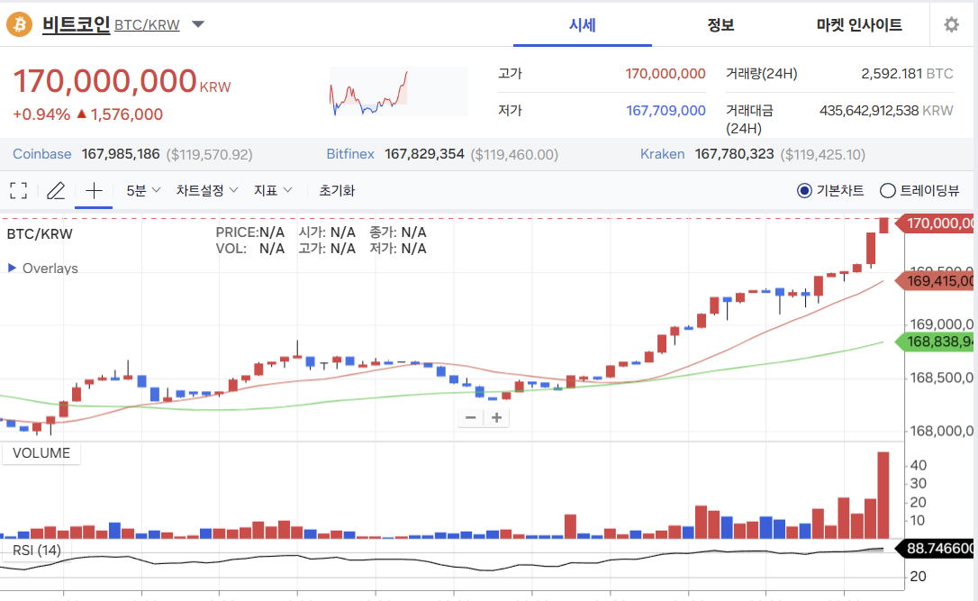Zoom out chart with minus button
Image resolution: width=978 pixels, height=601 pixels.
(x=470, y=417)
